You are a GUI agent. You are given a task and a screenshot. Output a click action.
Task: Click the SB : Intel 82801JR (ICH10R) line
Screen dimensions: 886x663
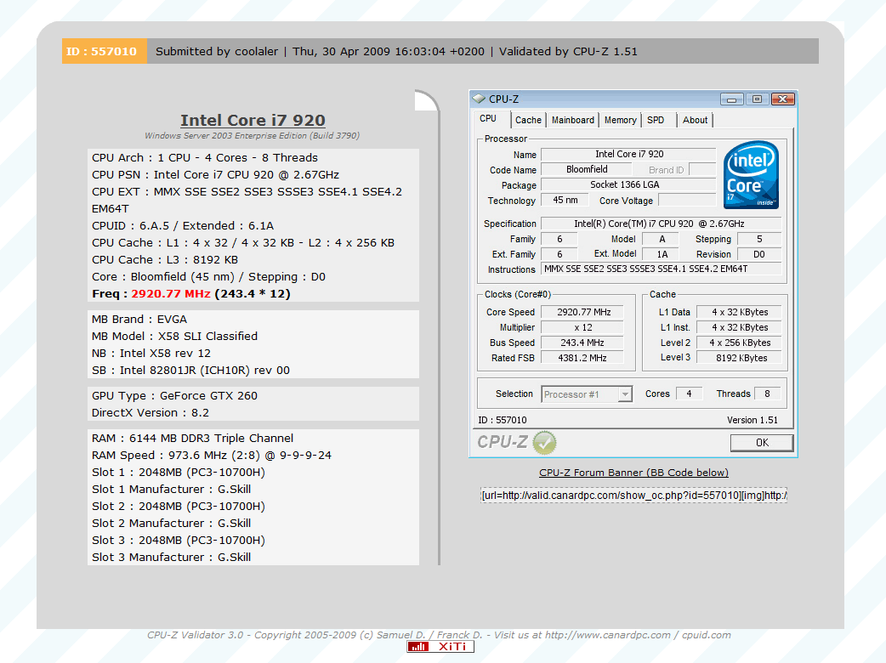point(191,371)
